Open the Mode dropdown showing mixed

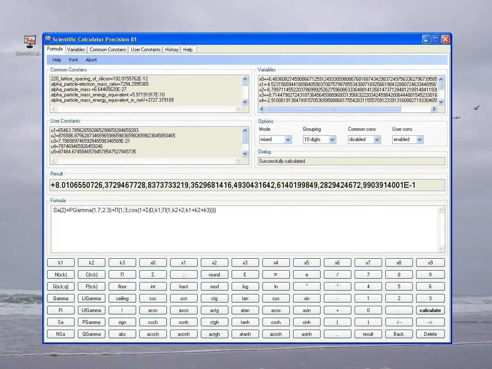[x=275, y=139]
